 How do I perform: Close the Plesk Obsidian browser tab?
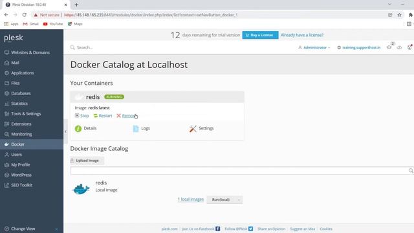point(65,5)
